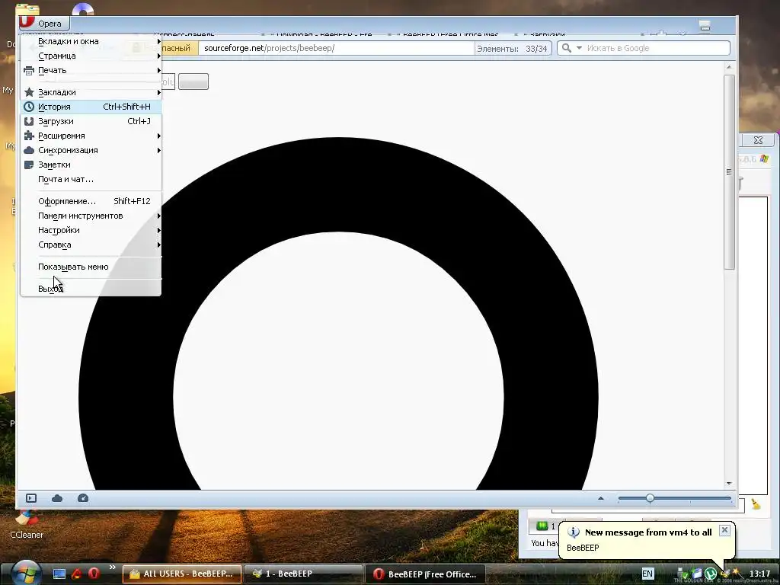The height and width of the screenshot is (585, 780).
Task: Open the Заметки menu entry
Action: (x=91, y=165)
